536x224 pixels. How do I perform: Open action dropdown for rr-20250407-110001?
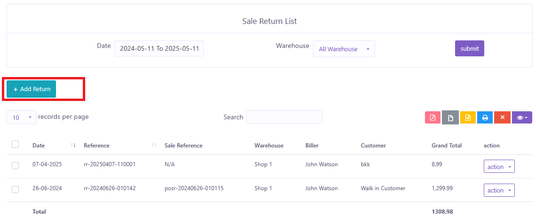tap(499, 167)
